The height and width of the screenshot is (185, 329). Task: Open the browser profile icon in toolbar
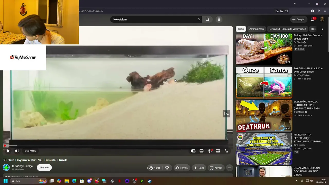(313, 11)
